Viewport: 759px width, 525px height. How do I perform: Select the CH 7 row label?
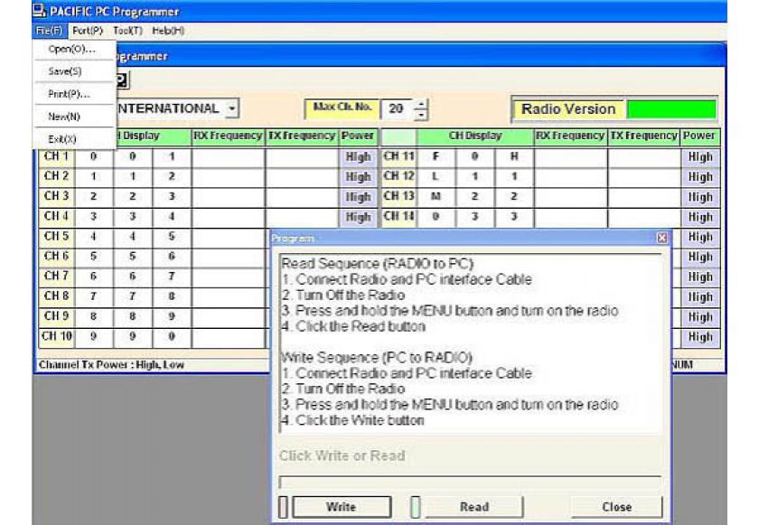click(57, 277)
